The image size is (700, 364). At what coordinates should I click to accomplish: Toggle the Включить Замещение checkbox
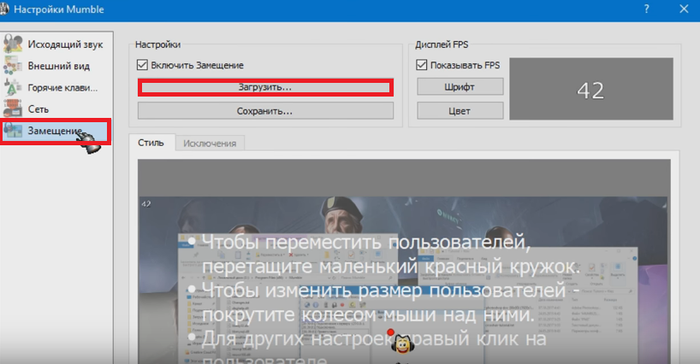[142, 65]
